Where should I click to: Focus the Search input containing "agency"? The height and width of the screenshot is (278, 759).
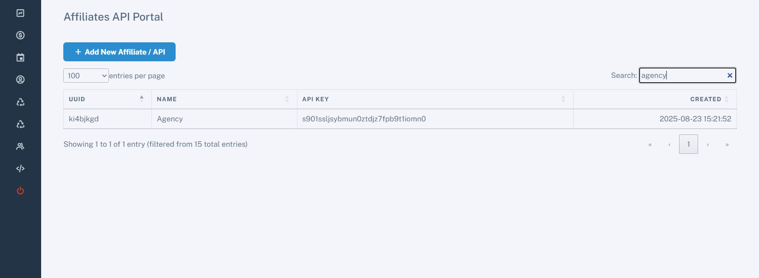(x=682, y=76)
